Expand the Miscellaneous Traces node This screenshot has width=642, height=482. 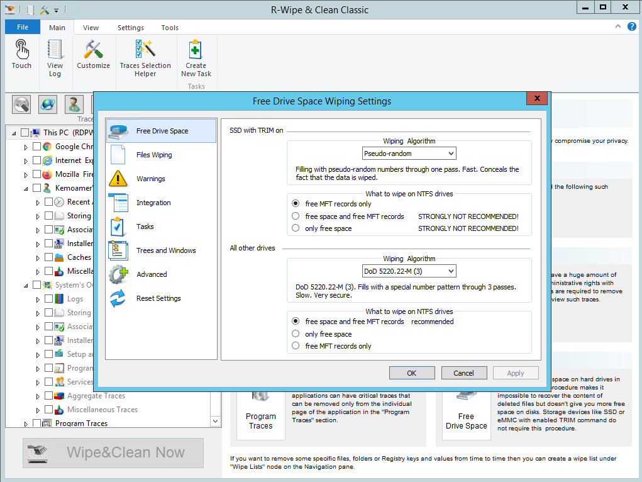click(x=38, y=410)
